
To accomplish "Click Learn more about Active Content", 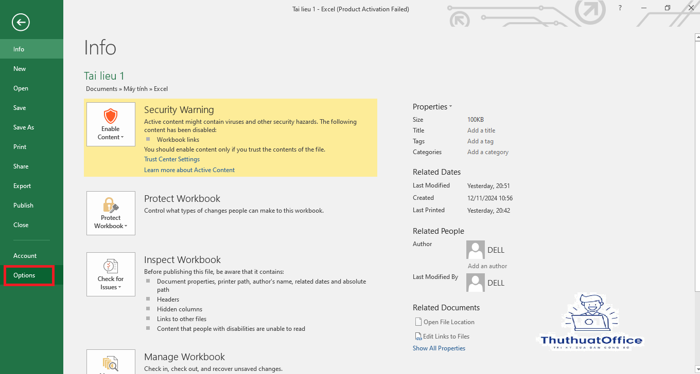I will tap(189, 170).
